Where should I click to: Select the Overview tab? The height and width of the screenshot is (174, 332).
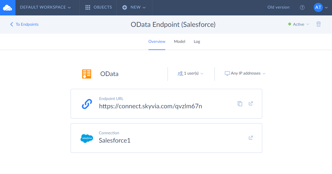[157, 41]
